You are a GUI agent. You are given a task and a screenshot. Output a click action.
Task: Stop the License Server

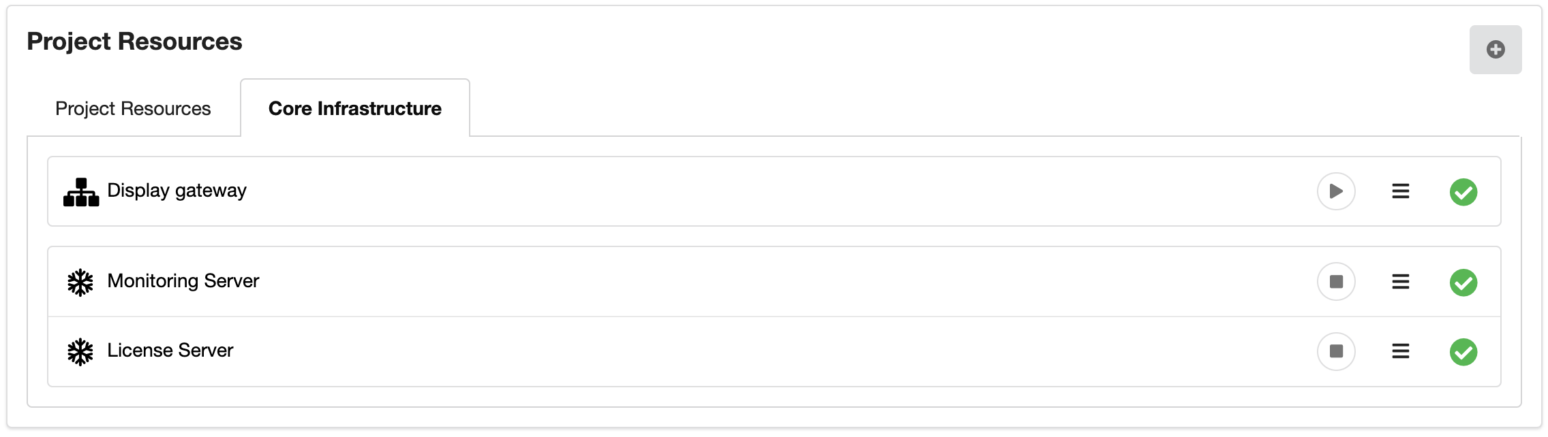tap(1335, 351)
